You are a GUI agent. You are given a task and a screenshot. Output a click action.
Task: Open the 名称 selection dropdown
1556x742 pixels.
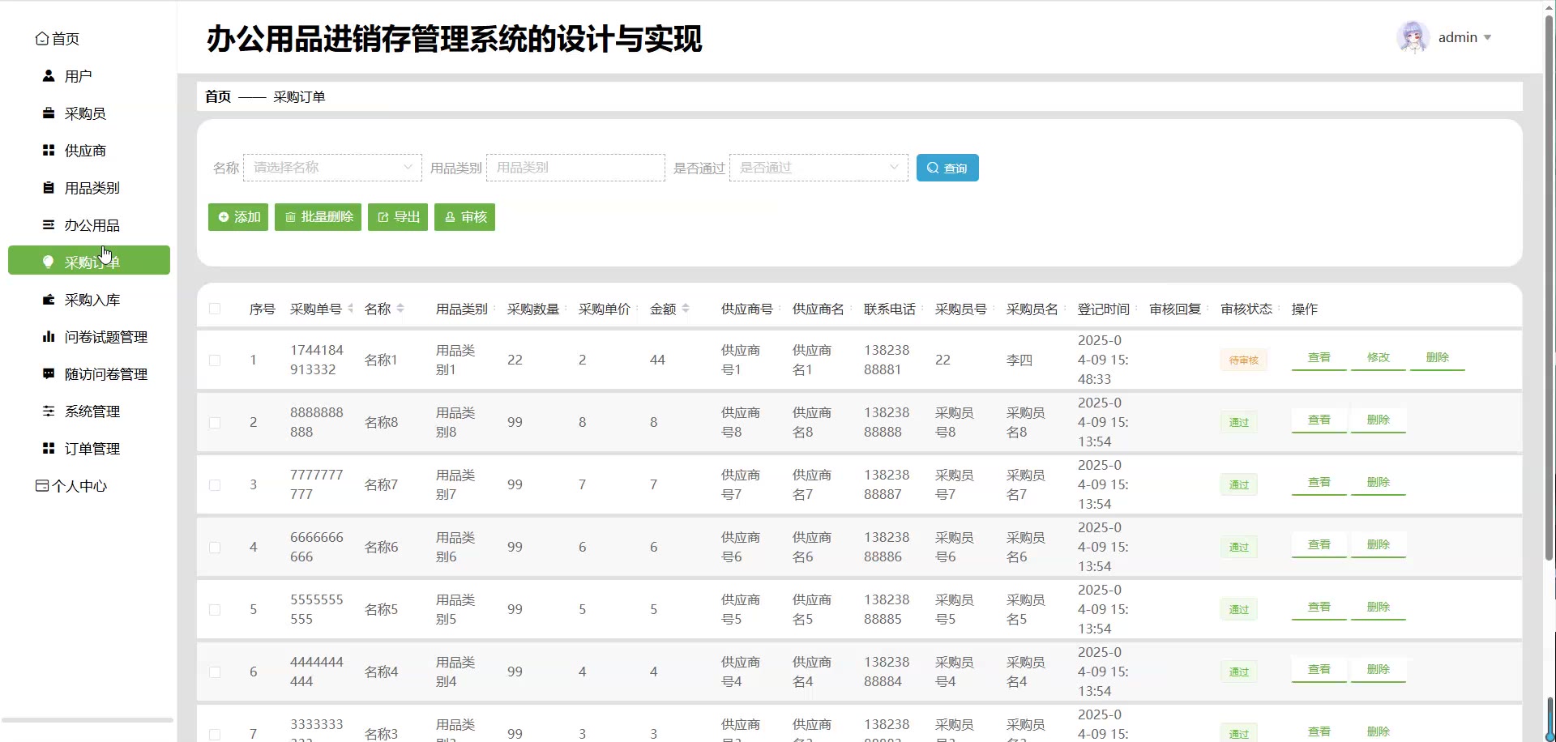(332, 168)
